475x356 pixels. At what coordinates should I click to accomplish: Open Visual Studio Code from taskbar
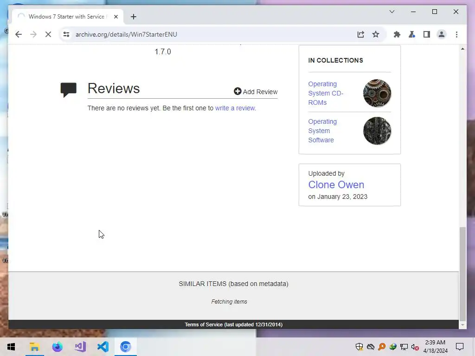tap(103, 347)
